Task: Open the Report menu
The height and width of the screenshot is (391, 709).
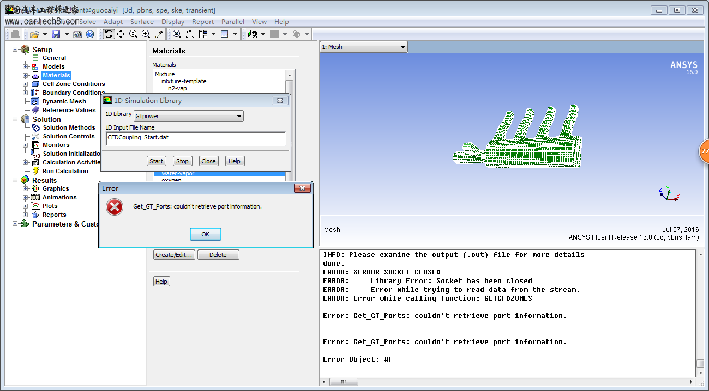Action: tap(203, 22)
